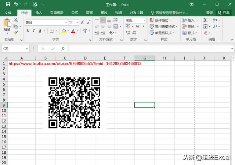Click the Clear eraser icon

206,33
